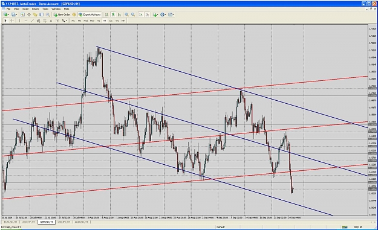
Task: Select the Fibonacci retracement tool
Action: click(45, 21)
